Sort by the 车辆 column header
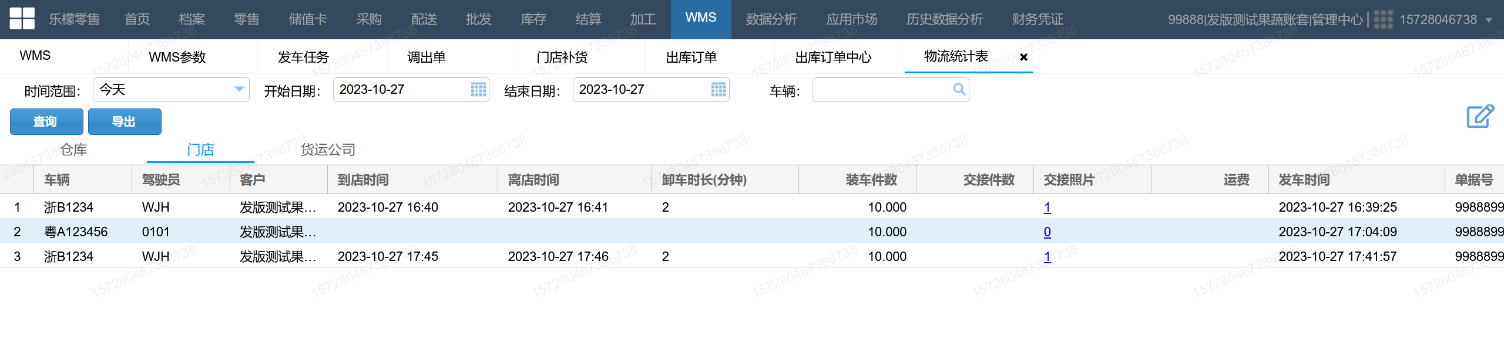The width and height of the screenshot is (1504, 343). pyautogui.click(x=83, y=179)
